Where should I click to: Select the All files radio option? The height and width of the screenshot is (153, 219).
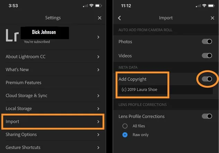pos(125,126)
